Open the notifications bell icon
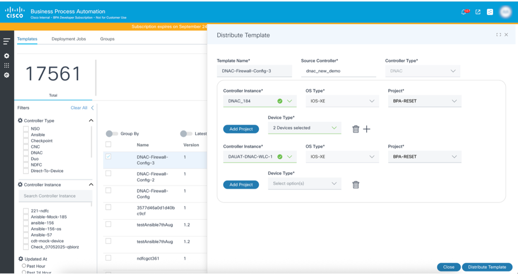518x275 pixels. click(464, 12)
